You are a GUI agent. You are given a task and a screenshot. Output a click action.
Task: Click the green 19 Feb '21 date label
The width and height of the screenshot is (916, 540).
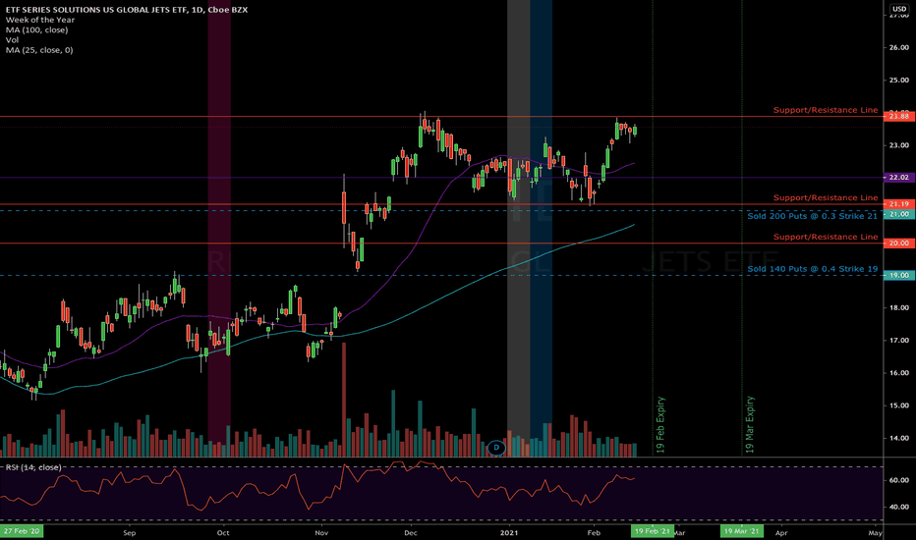[653, 531]
